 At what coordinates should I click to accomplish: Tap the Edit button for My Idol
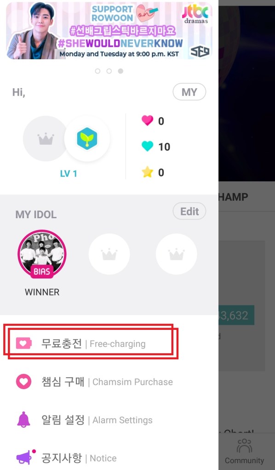pyautogui.click(x=189, y=211)
